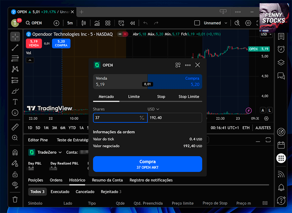This screenshot has height=213, width=292.
Task: Open the order dialog more options menu
Action: (x=188, y=65)
